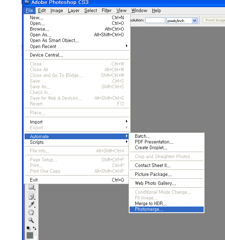Open the Help menu

pos(156,11)
